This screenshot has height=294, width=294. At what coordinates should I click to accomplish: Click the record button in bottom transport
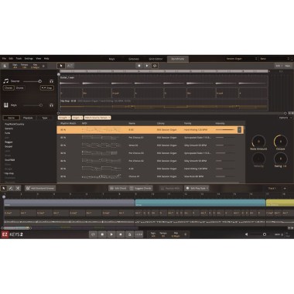pyautogui.click(x=120, y=234)
